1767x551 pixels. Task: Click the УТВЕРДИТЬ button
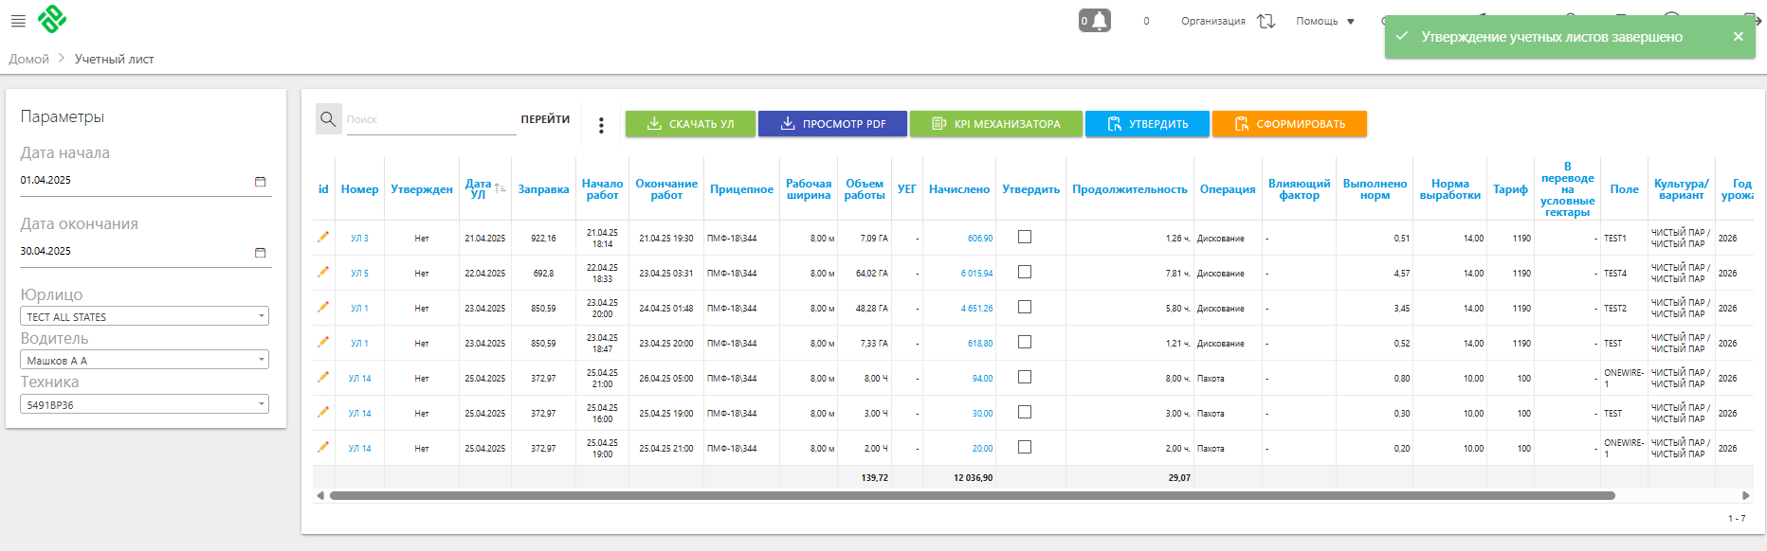(x=1147, y=124)
